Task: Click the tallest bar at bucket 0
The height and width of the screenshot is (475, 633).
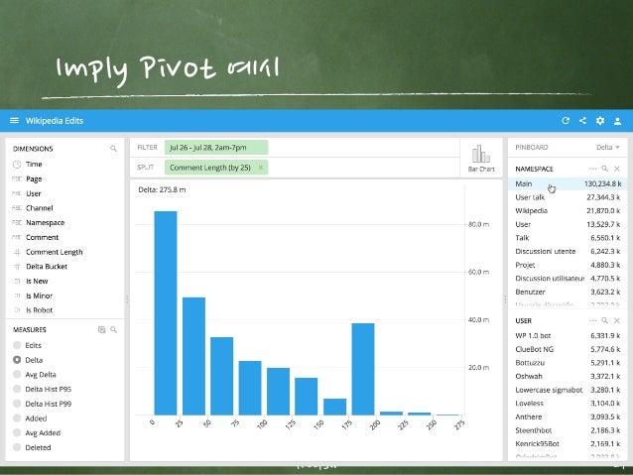Action: 166,312
